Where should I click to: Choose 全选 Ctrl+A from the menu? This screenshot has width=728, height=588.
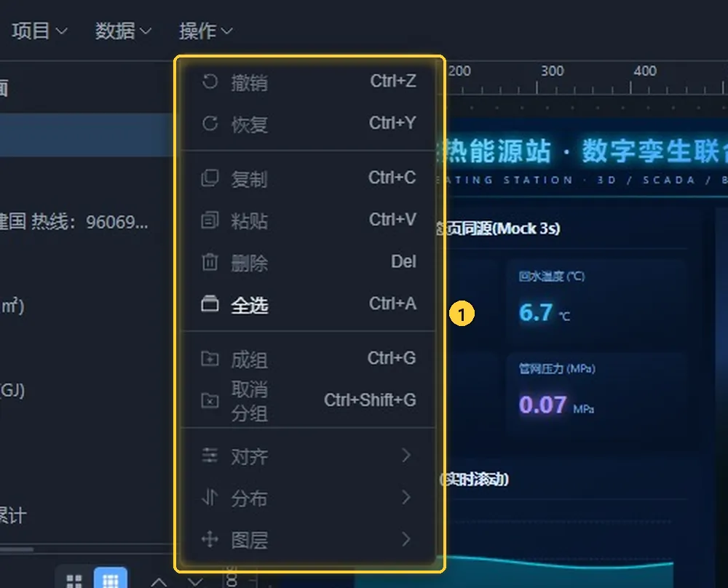pos(309,304)
